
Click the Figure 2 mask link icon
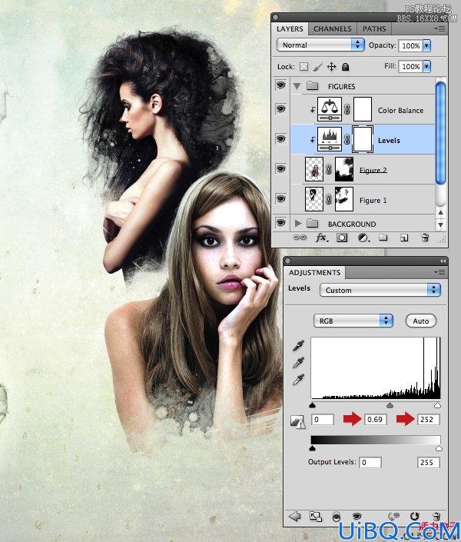(329, 169)
